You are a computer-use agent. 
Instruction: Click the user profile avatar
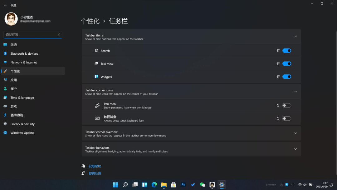click(11, 19)
